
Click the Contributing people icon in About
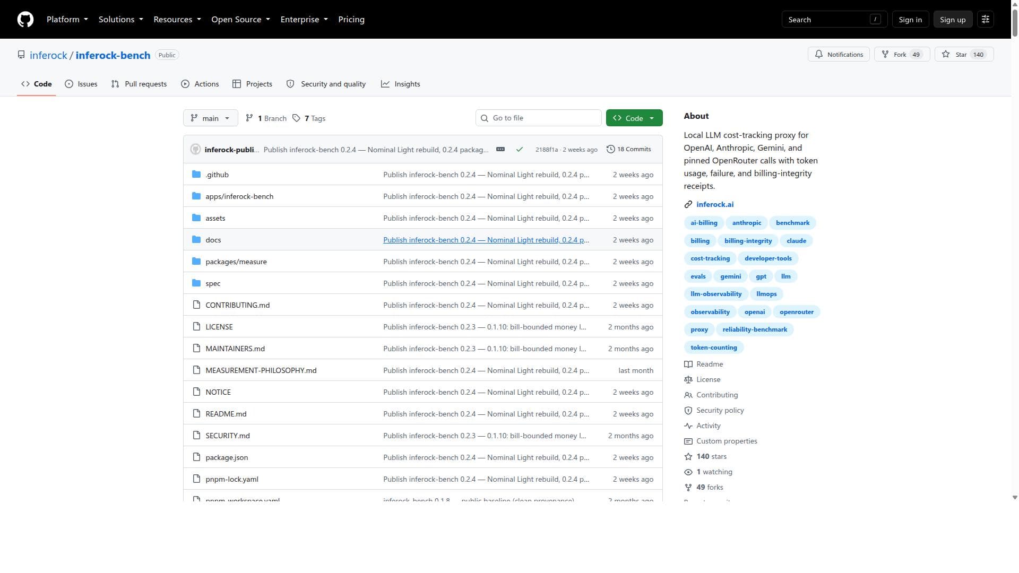[688, 395]
